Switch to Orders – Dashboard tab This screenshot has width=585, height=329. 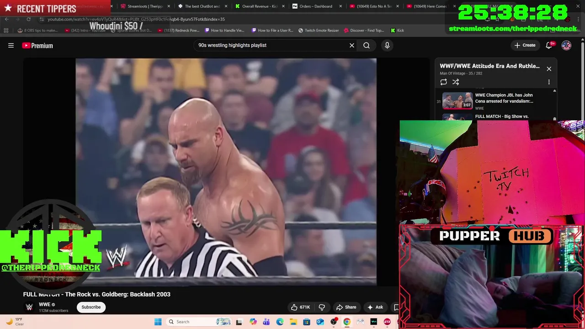[x=316, y=6]
